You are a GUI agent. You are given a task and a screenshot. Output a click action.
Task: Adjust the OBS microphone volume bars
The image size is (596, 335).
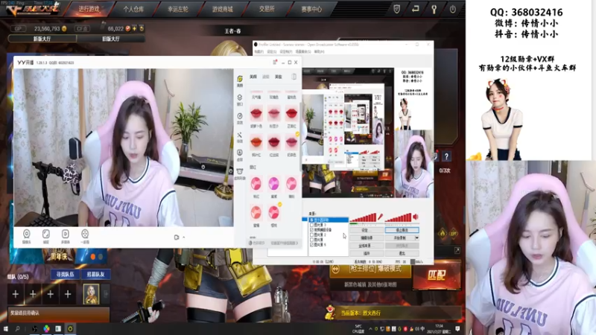click(363, 217)
